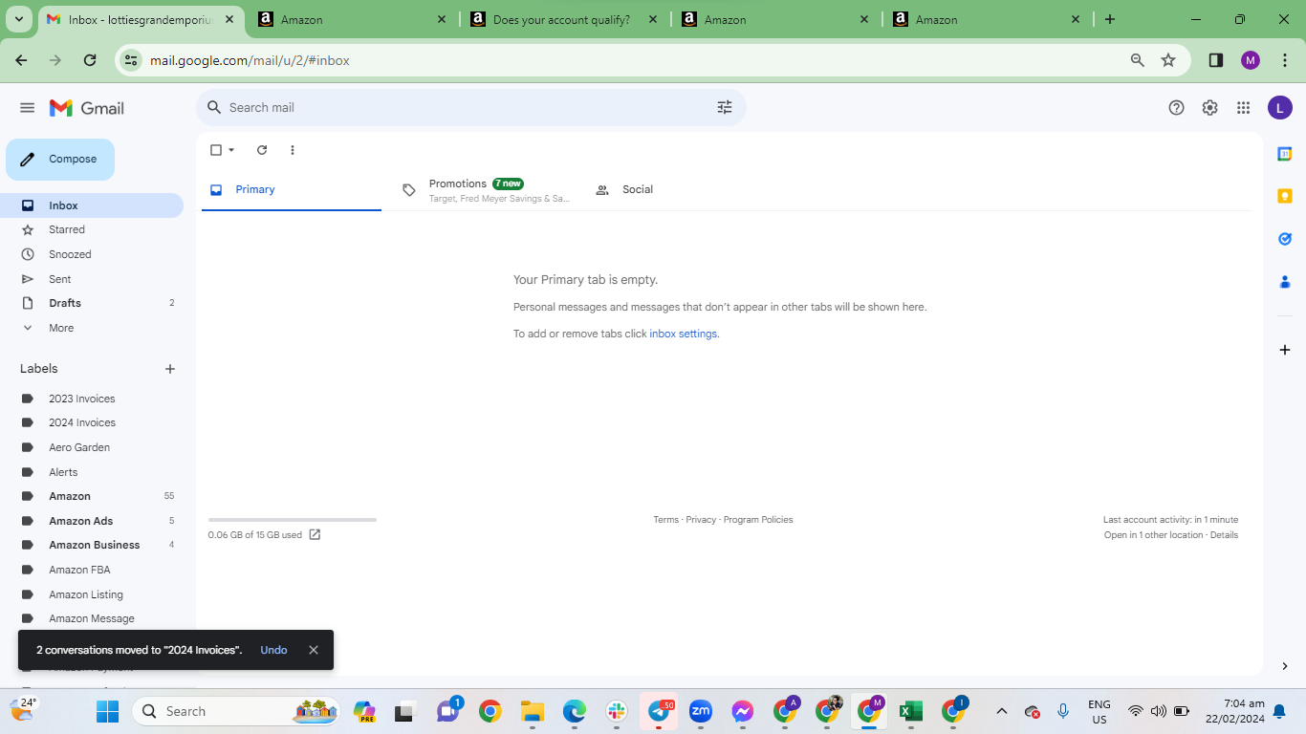Open Gmail main menu hamburger icon
Screen dimensions: 1306x734
point(27,108)
